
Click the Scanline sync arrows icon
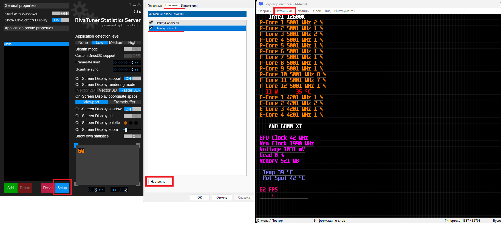coord(137,70)
